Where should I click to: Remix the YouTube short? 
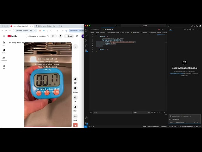(x=75, y=116)
